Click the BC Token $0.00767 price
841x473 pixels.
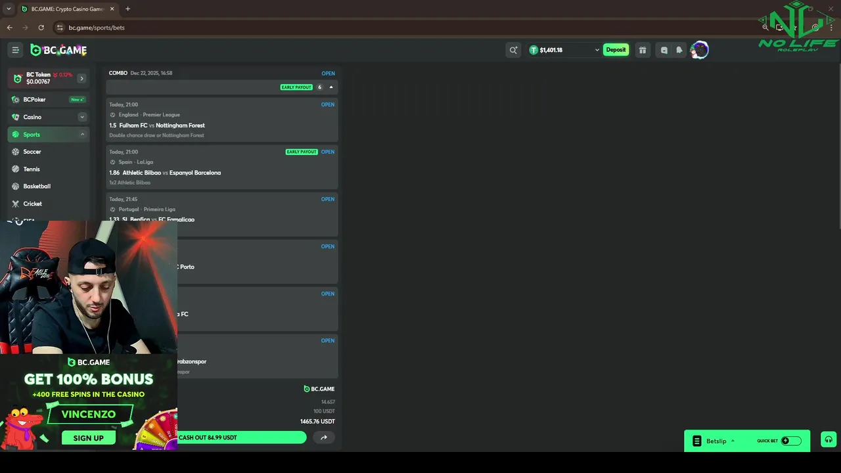(38, 81)
